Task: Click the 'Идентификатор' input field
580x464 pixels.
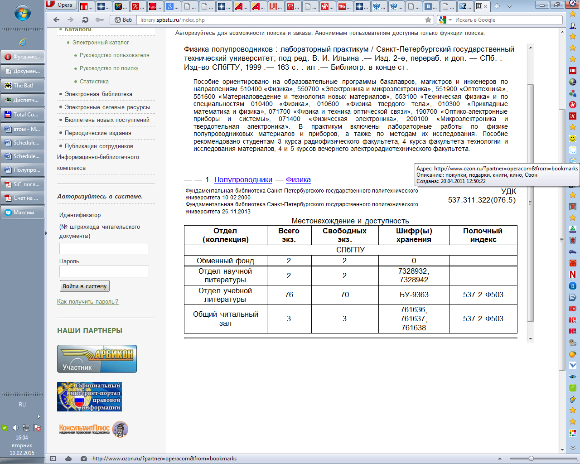Action: [x=104, y=248]
